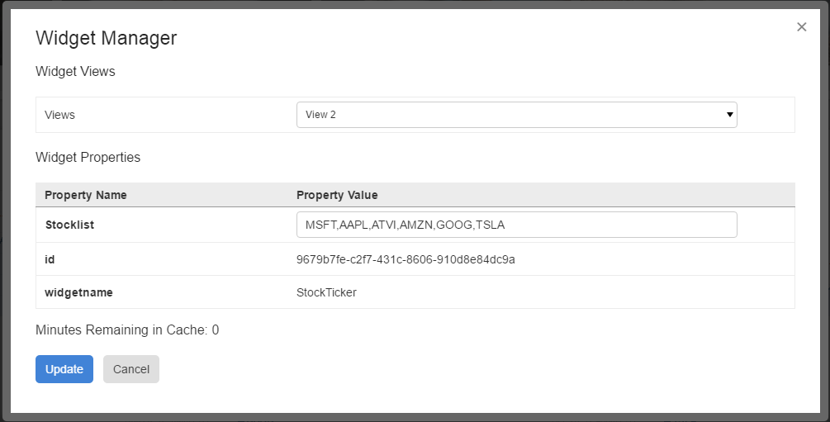Click the Views combo box arrow
The width and height of the screenshot is (830, 422).
pos(730,115)
